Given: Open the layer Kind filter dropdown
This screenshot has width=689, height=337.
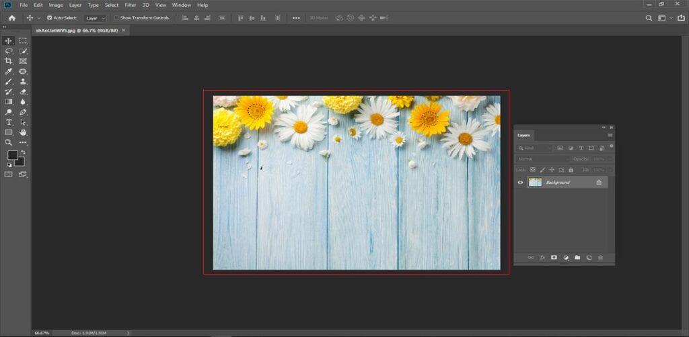Looking at the screenshot, I should tap(535, 148).
